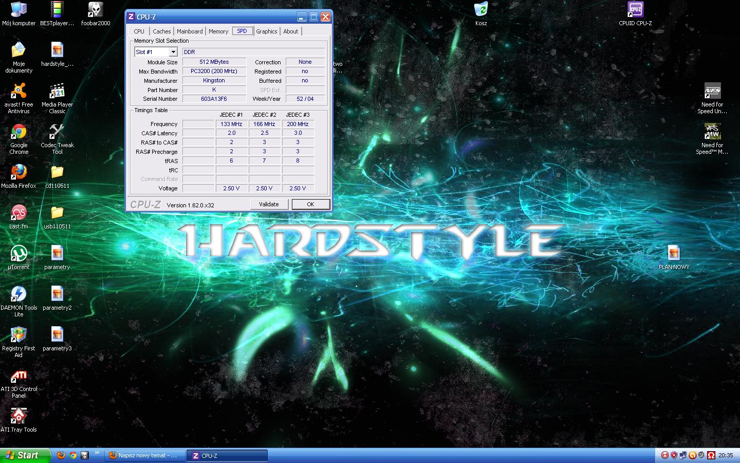
Task: Open Mozilla Firefox desktop icon
Action: coord(19,173)
